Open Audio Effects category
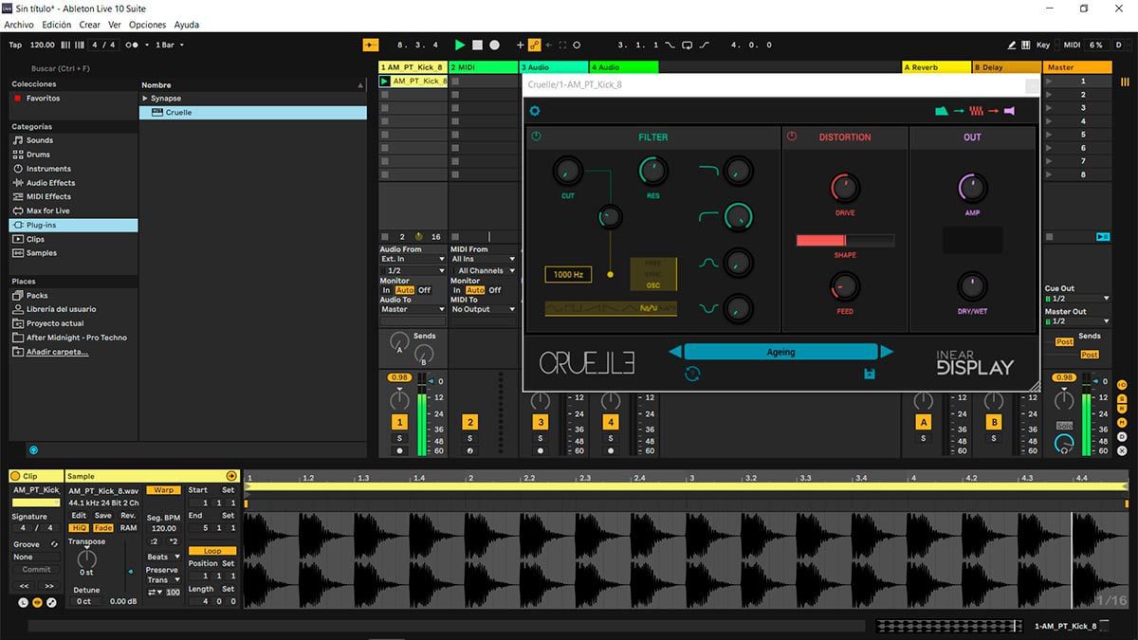The width and height of the screenshot is (1138, 640). pyautogui.click(x=50, y=183)
